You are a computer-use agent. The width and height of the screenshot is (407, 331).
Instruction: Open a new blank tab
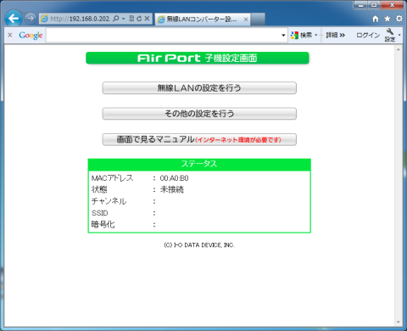(258, 19)
